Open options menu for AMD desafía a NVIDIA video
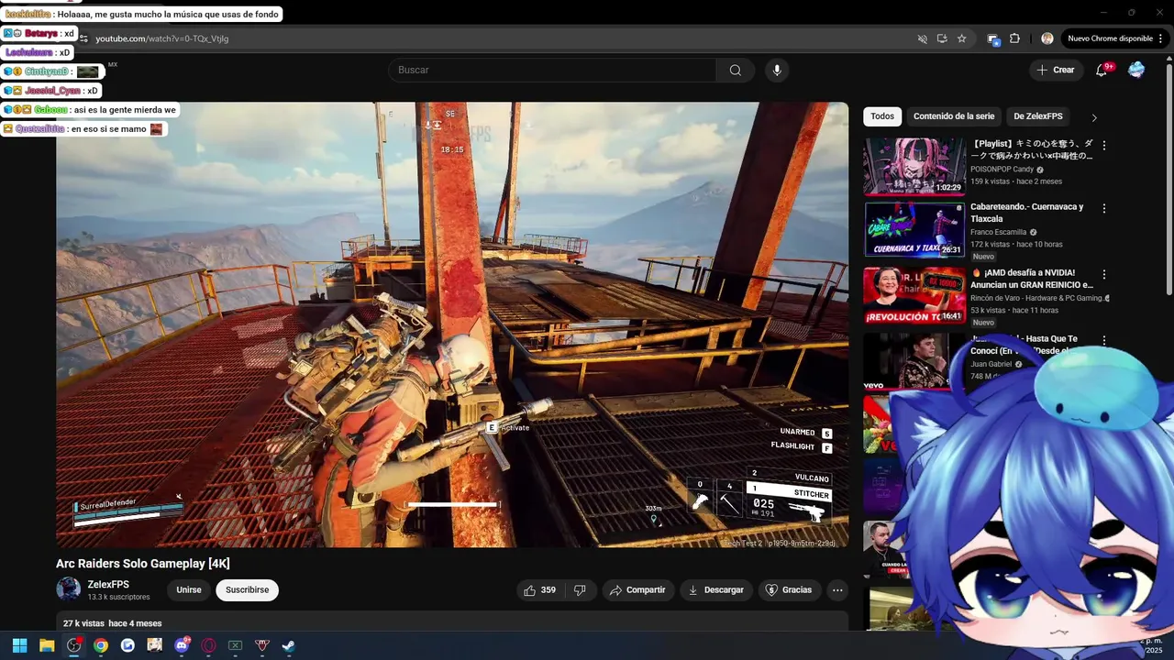 click(x=1104, y=274)
